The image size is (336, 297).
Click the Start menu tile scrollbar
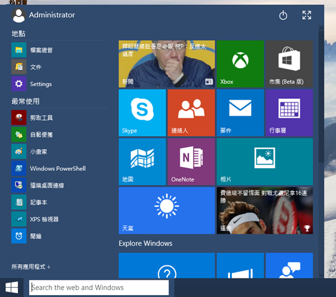(321, 97)
